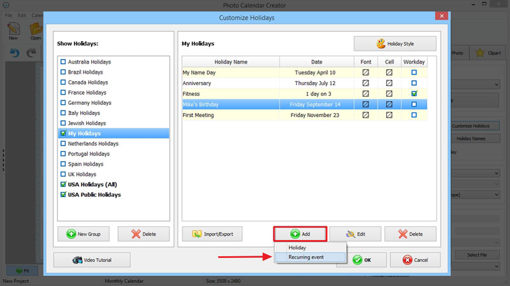The image size is (510, 286).
Task: Select First Meeting holiday name
Action: [198, 115]
